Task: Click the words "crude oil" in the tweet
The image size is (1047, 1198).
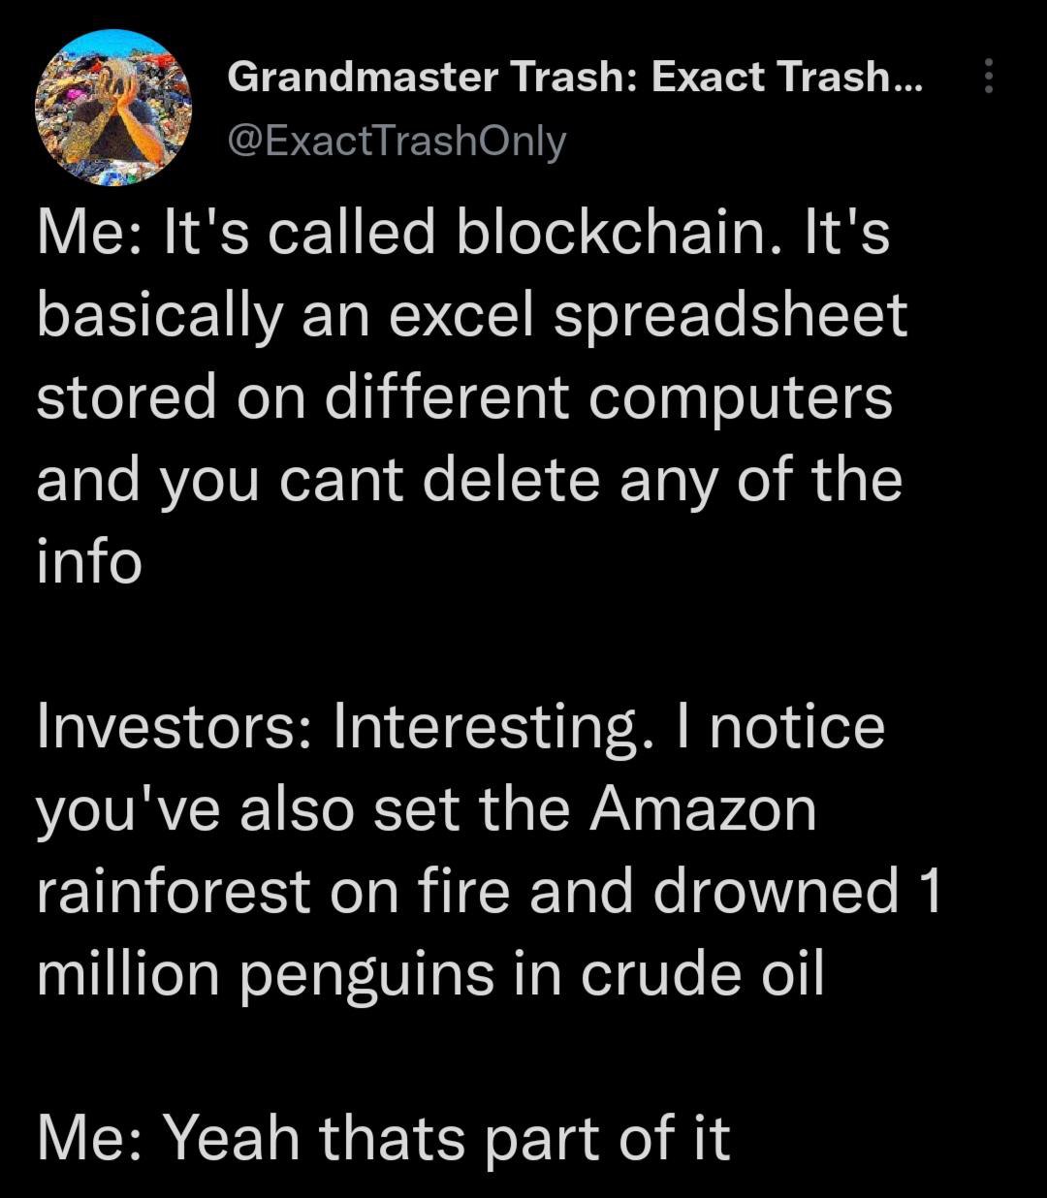Action: [702, 973]
